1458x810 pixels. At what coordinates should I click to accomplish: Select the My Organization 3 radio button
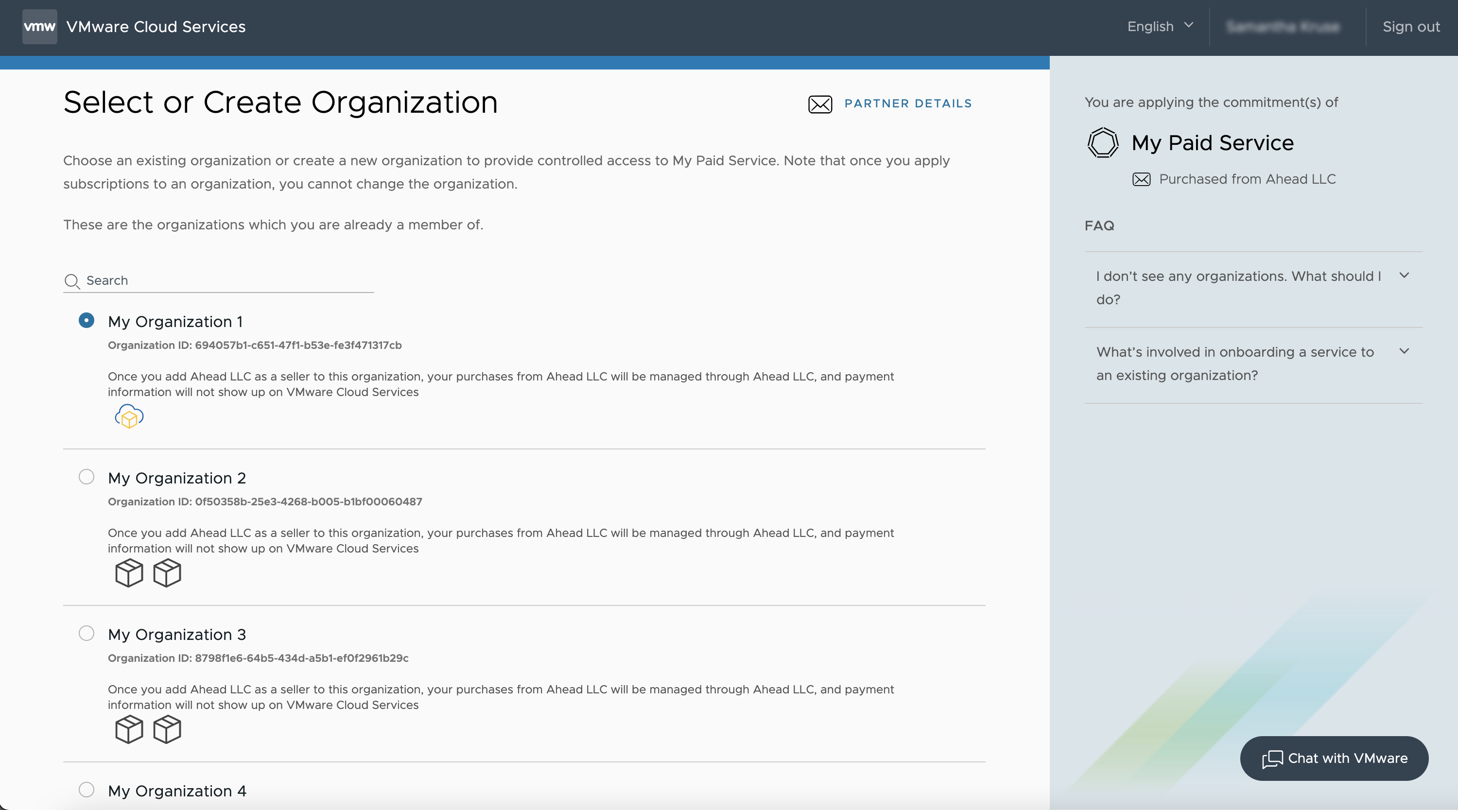[x=86, y=633]
